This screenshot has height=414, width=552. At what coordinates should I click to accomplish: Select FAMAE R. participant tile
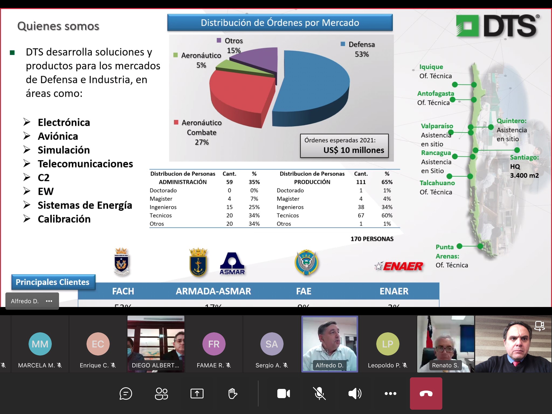coord(214,344)
